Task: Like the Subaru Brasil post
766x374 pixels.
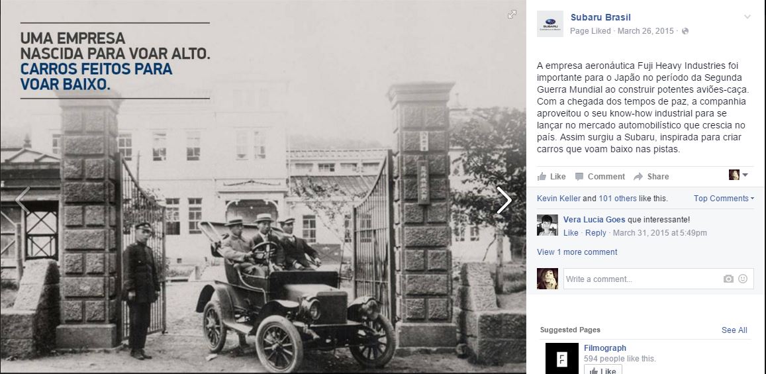Action: pyautogui.click(x=551, y=176)
